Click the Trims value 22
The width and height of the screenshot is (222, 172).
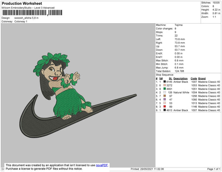point(176,36)
